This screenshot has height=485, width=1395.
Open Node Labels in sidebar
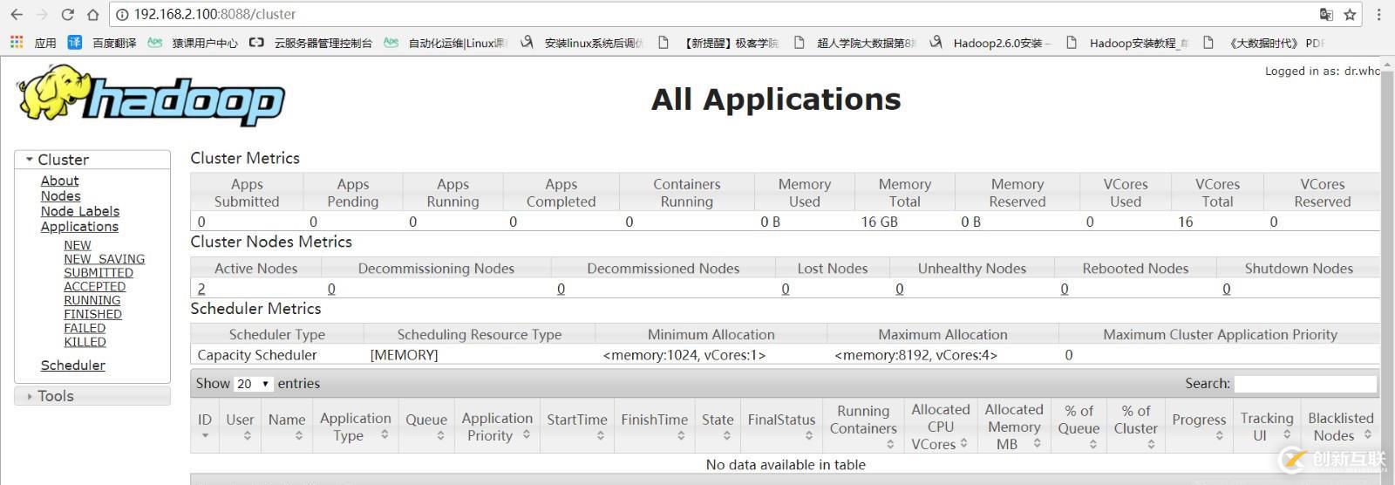80,211
